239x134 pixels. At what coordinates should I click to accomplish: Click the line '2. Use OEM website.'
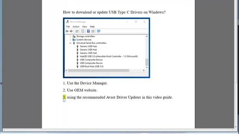[x=80, y=90]
